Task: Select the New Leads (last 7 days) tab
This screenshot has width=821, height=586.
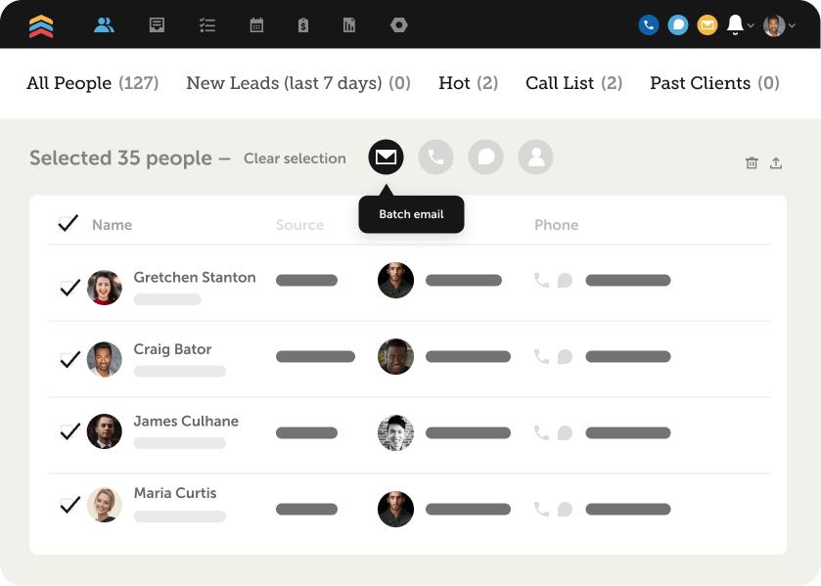Action: 297,83
